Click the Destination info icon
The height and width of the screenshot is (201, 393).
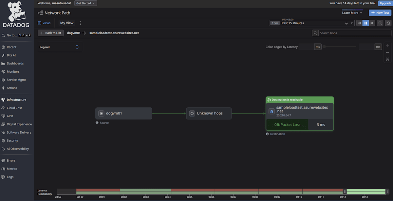pyautogui.click(x=267, y=134)
